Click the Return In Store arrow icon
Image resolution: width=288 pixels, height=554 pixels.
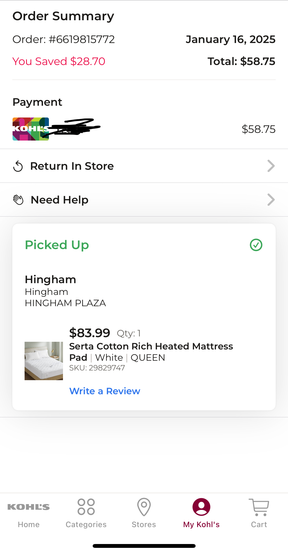point(18,166)
